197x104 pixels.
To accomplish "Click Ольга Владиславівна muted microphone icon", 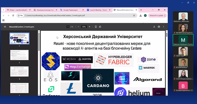I will pyautogui.click(x=174, y=79).
